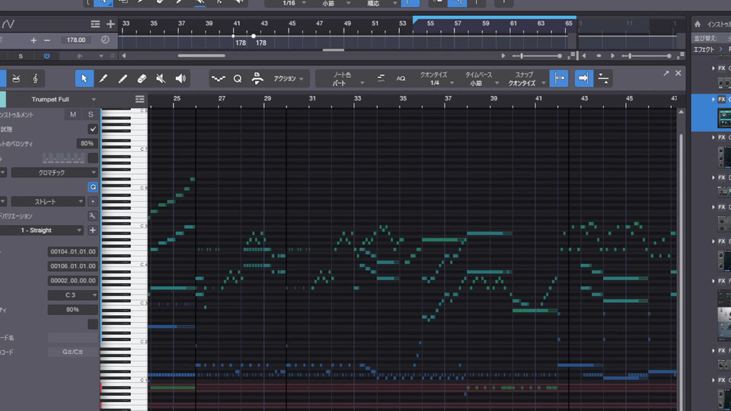Click the tempo plus button
731x411 pixels.
click(x=34, y=40)
